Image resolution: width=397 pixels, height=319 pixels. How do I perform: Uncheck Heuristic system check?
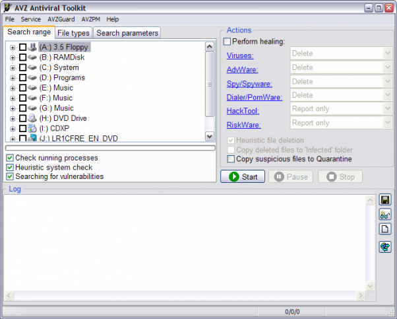point(10,167)
